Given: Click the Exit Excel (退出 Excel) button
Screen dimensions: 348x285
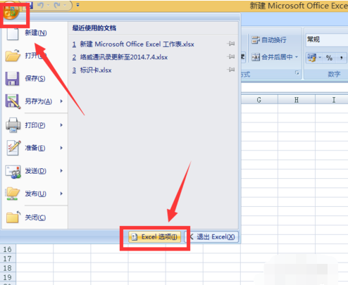Looking at the screenshot, I should pos(212,237).
